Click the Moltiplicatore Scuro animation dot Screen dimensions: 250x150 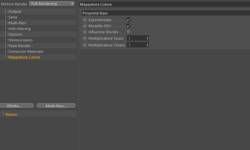point(85,38)
